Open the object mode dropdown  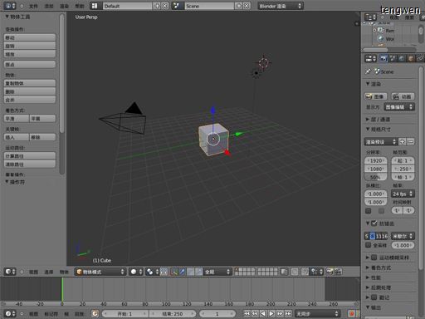coord(100,272)
